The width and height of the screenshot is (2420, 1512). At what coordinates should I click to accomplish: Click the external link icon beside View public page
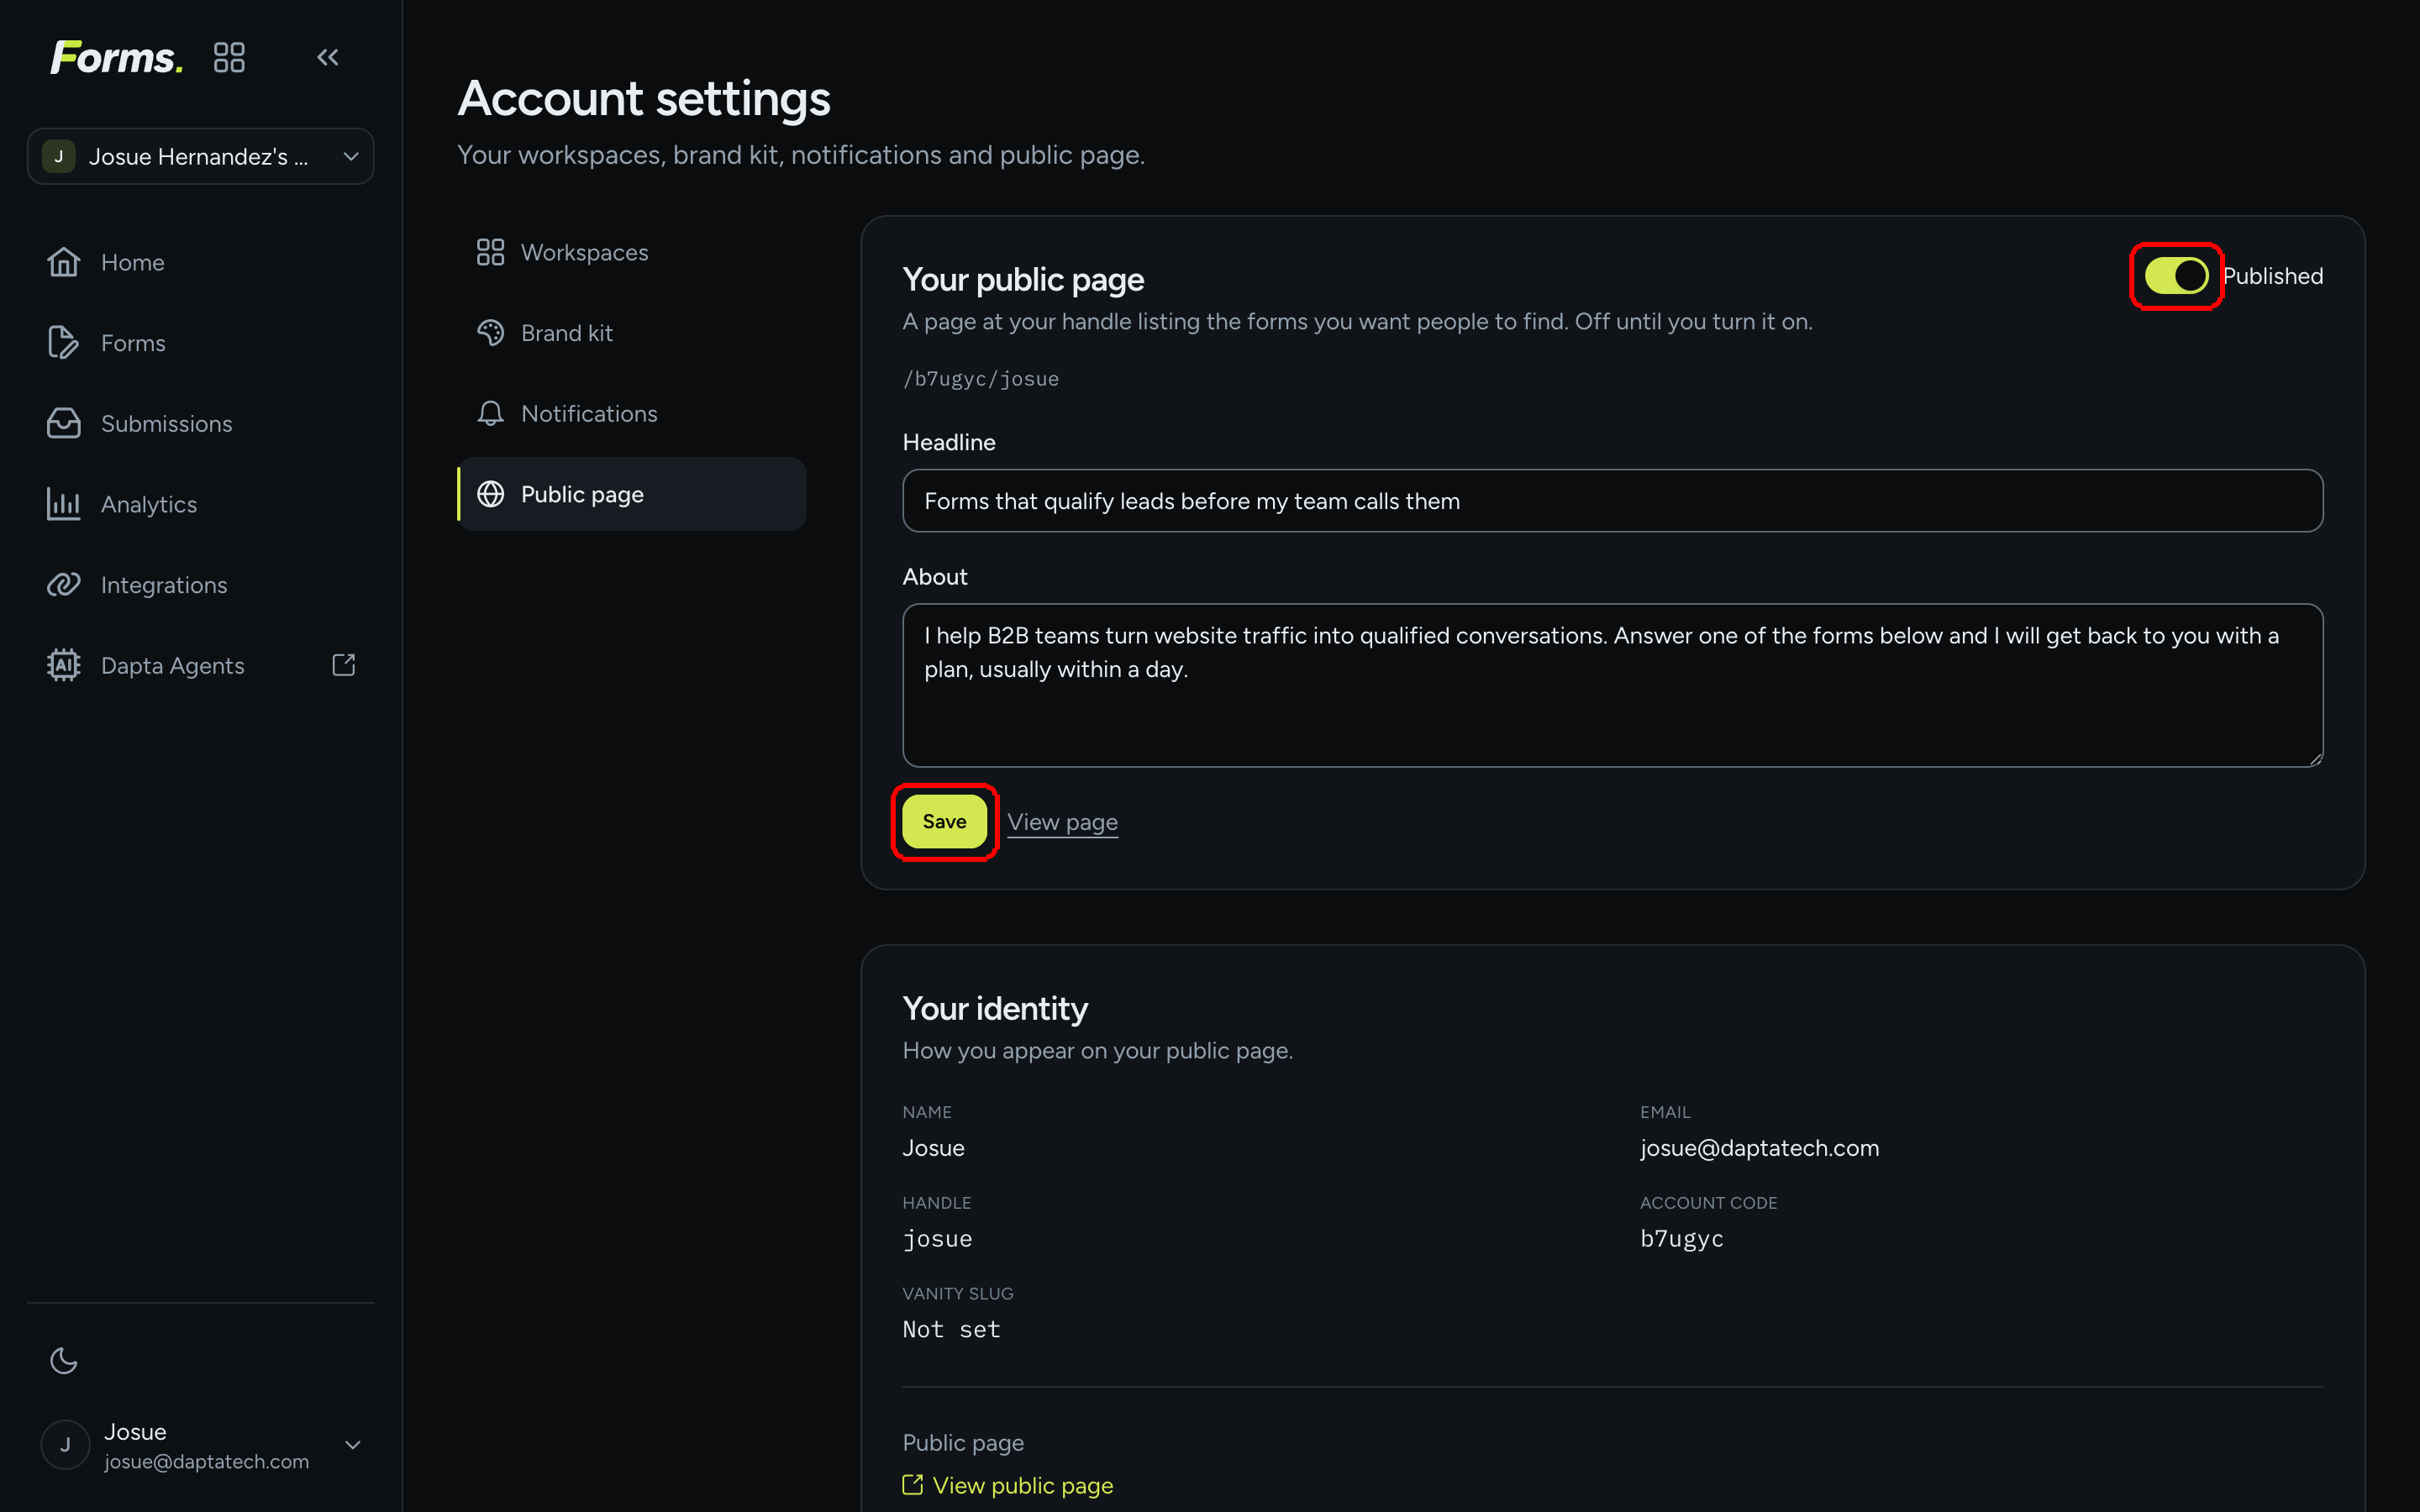pos(912,1485)
